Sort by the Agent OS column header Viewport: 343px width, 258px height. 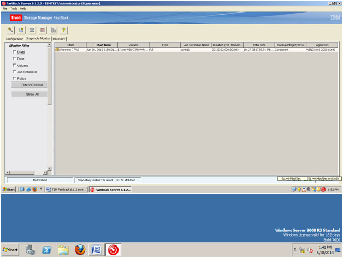tap(322, 45)
